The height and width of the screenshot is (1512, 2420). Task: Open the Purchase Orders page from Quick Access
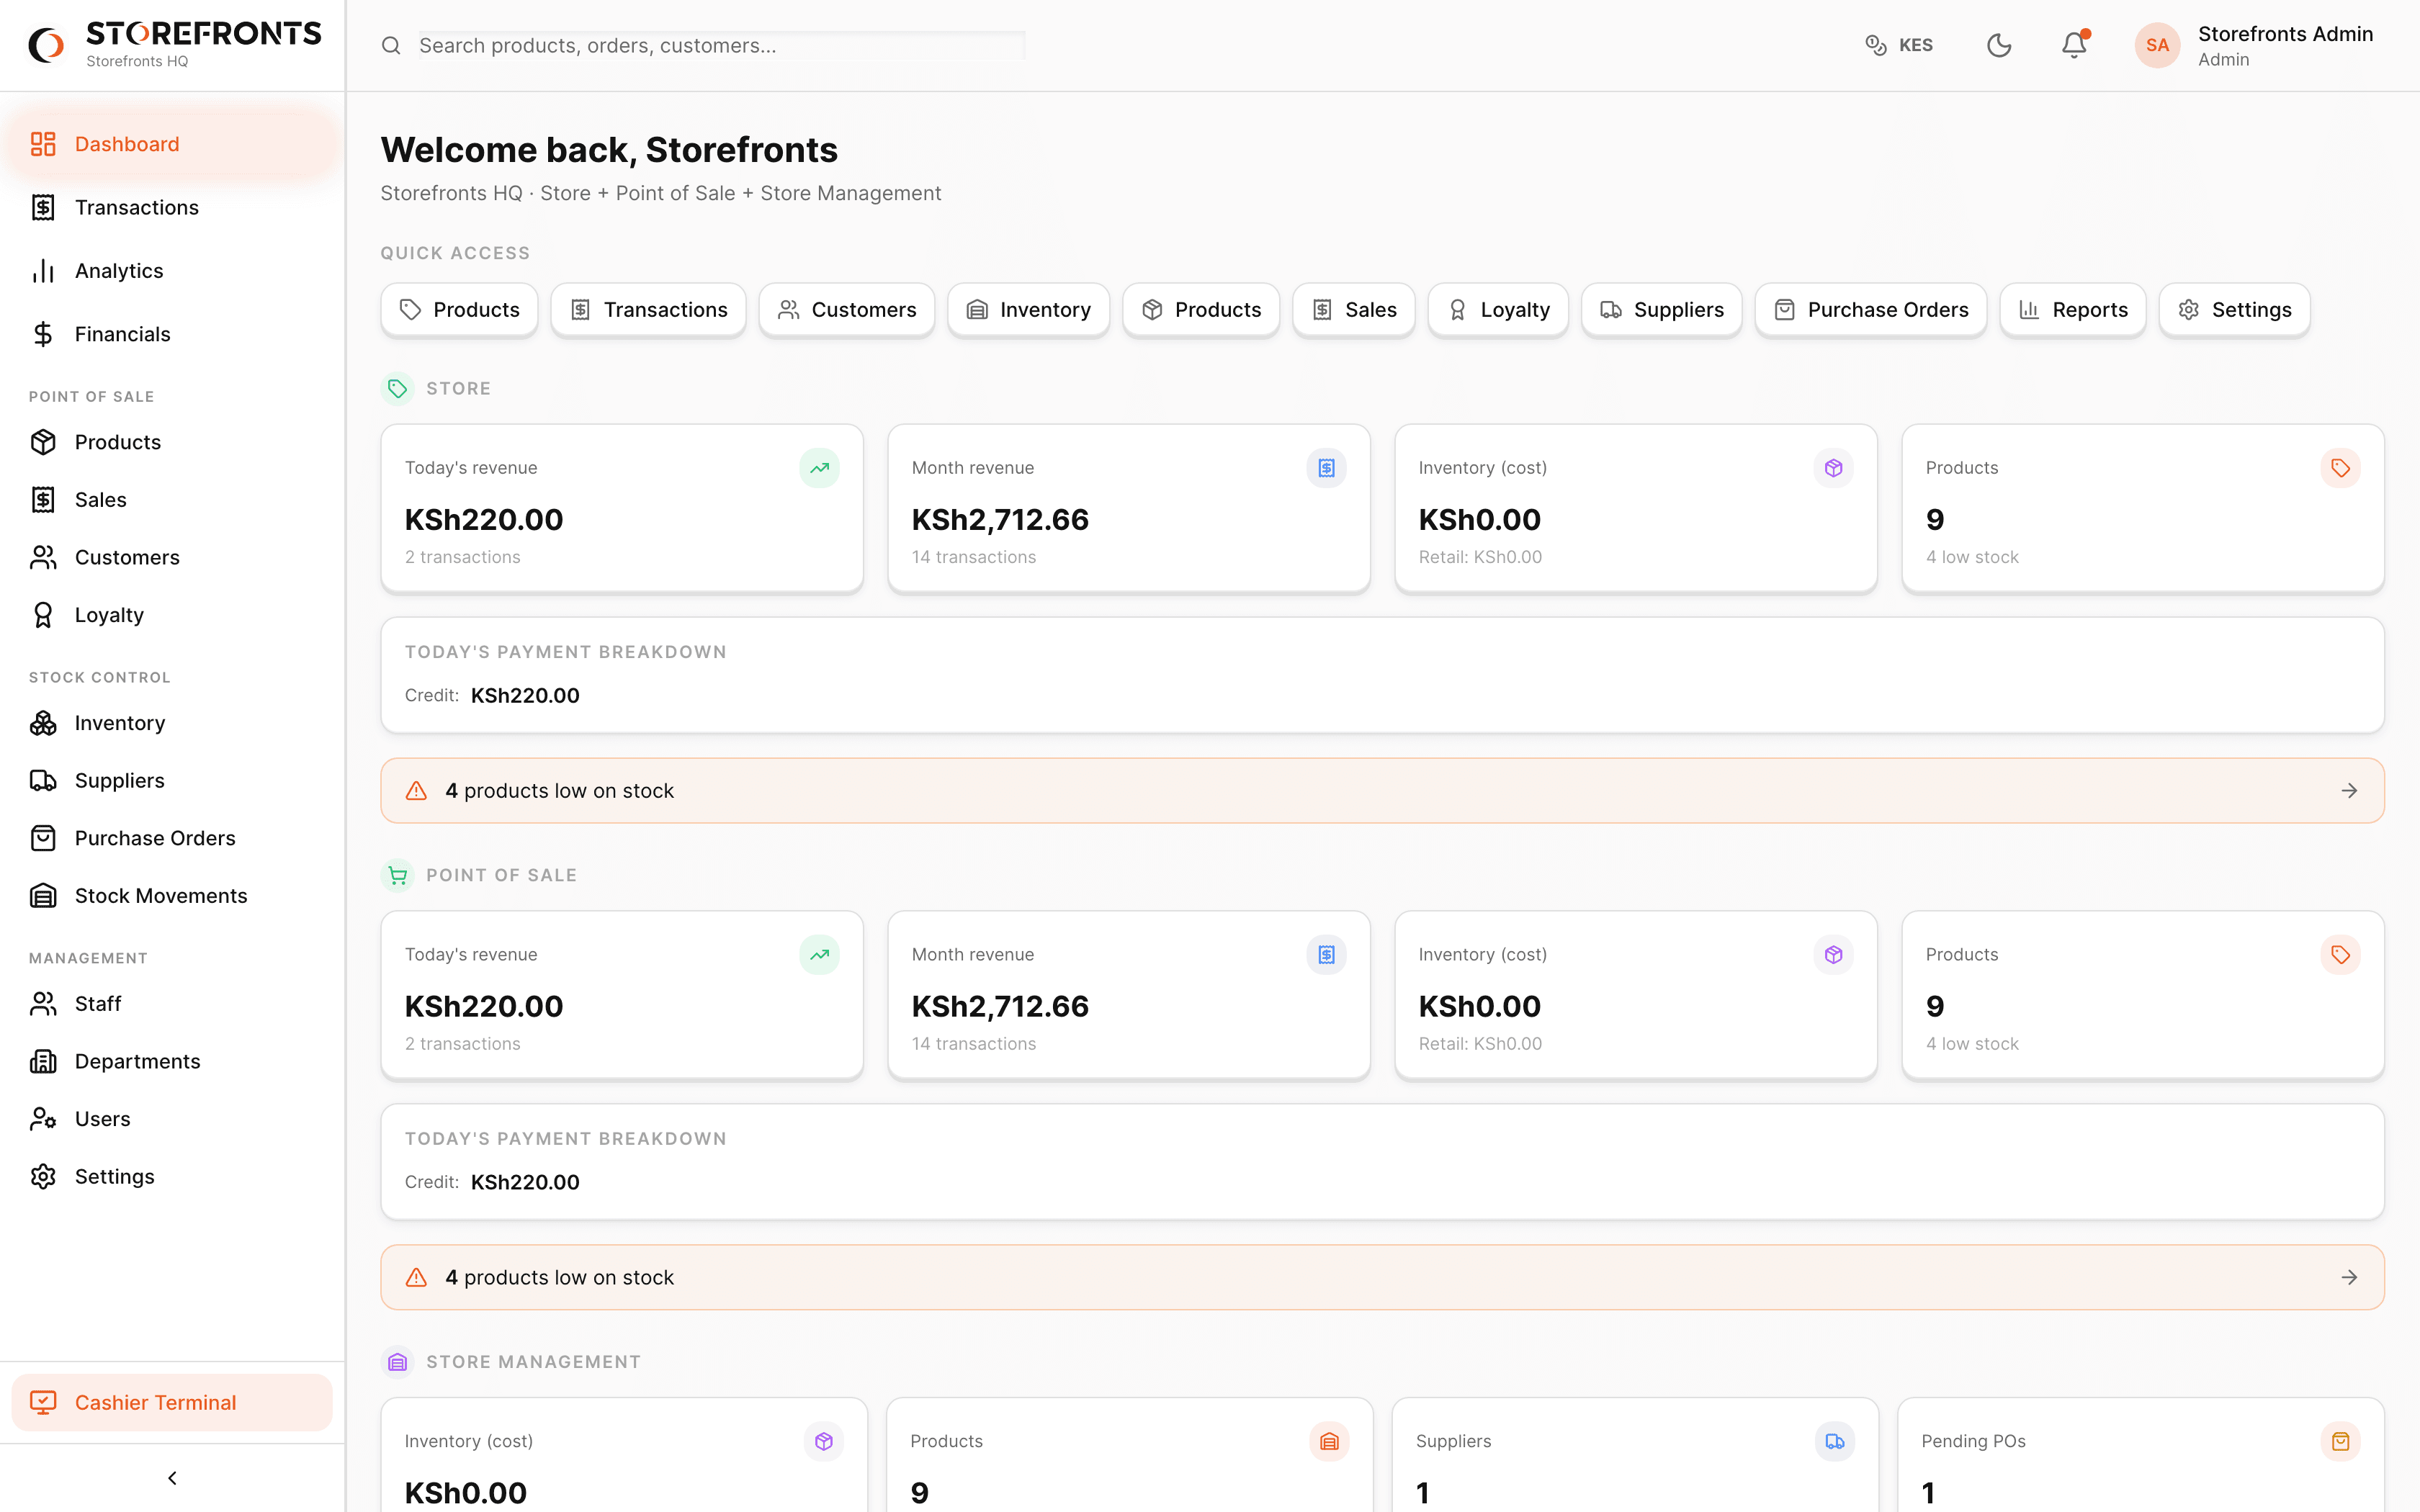(1871, 309)
